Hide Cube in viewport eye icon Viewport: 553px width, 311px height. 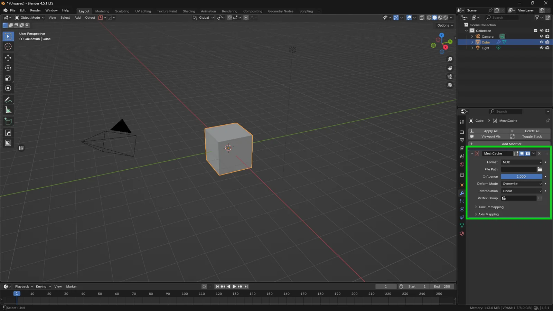(542, 42)
